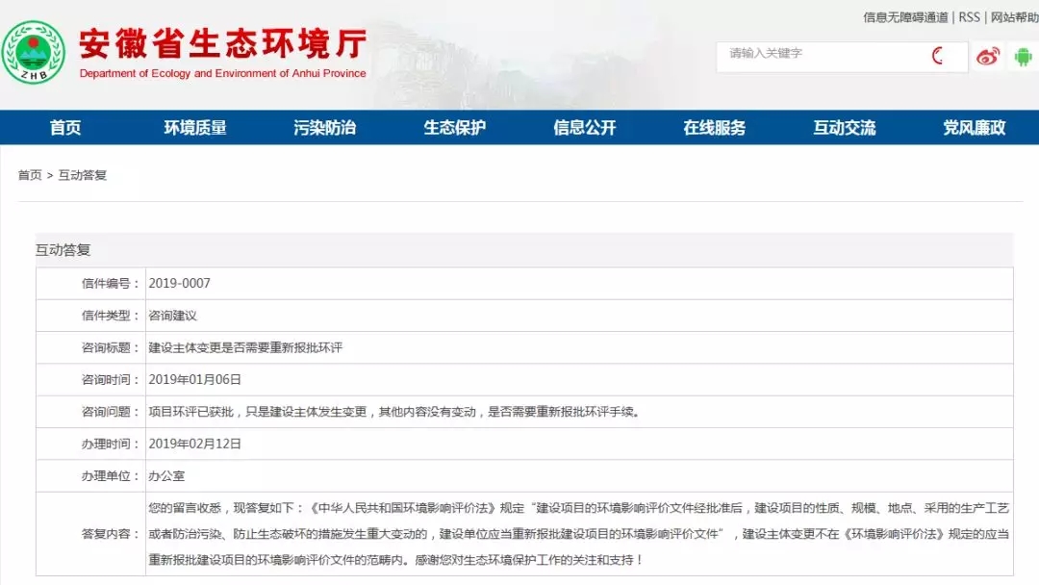Select 党风廉政 in the navigation bar
Viewport: 1039px width, 585px height.
[x=974, y=127]
